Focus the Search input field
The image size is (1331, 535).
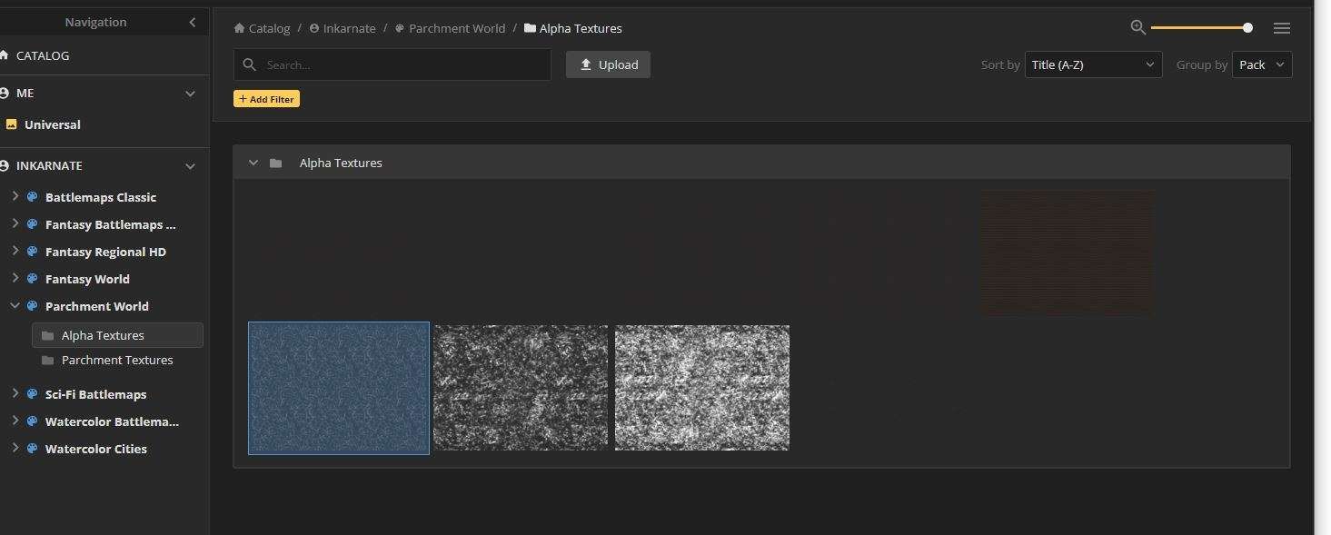click(392, 64)
